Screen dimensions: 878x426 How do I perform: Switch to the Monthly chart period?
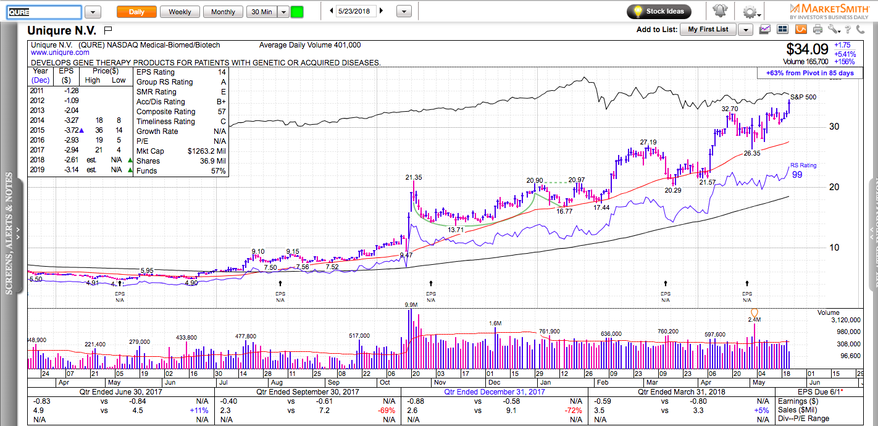tap(223, 12)
